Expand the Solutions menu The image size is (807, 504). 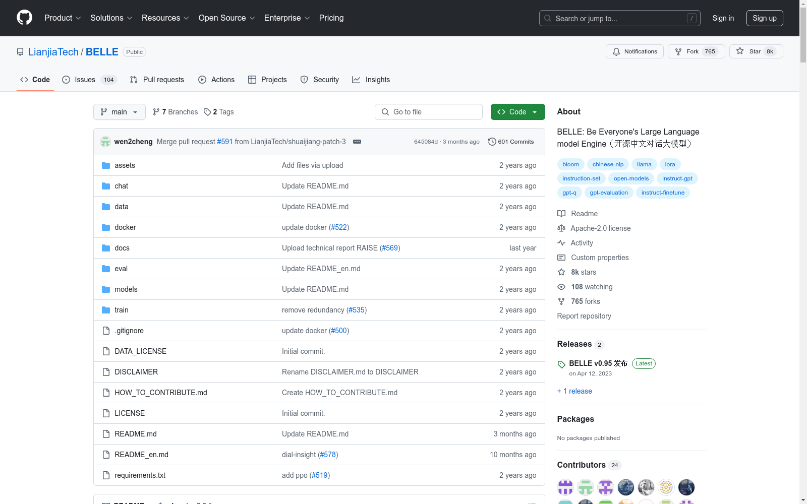pos(111,18)
